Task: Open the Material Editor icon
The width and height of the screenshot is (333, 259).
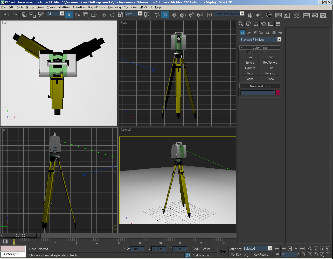Action: [x=297, y=15]
